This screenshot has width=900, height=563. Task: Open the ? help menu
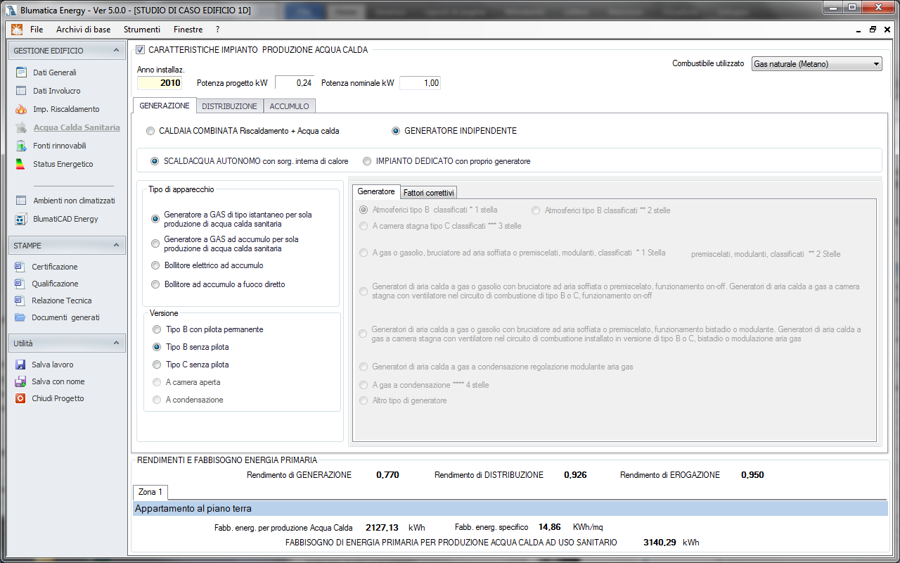click(x=218, y=30)
